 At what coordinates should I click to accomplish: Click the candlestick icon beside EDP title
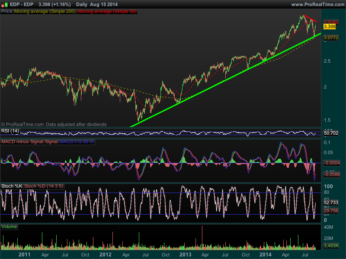point(4,4)
